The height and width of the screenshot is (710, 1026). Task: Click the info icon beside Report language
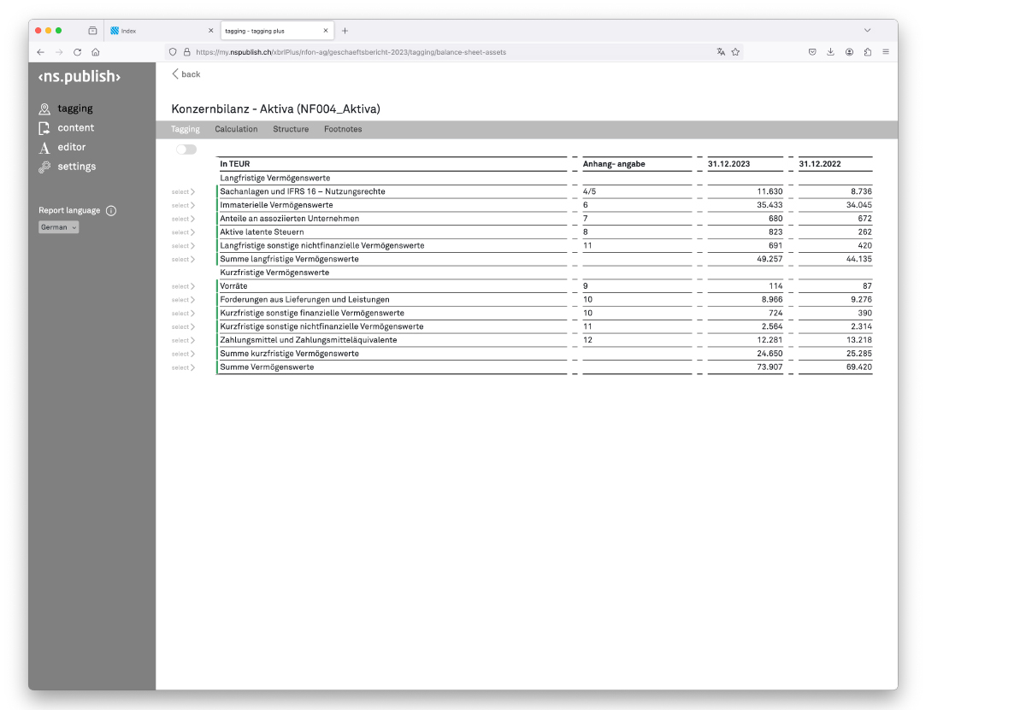coord(111,211)
